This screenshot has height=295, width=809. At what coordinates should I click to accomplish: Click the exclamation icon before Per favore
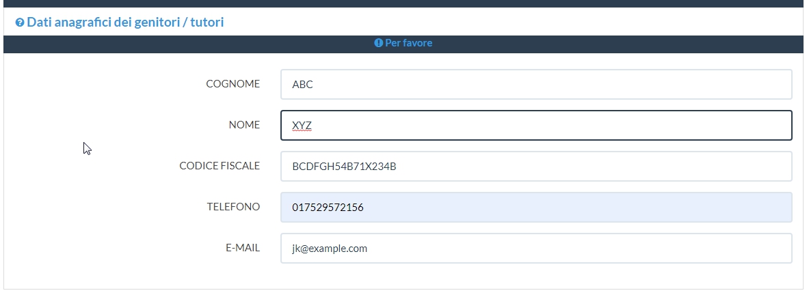pos(378,43)
